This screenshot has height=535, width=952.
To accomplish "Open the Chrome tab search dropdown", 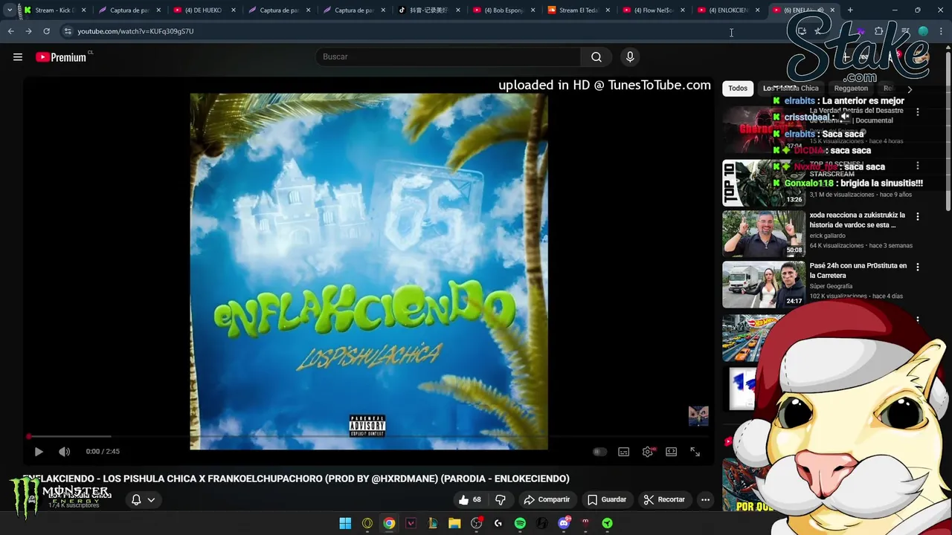I will pyautogui.click(x=9, y=10).
